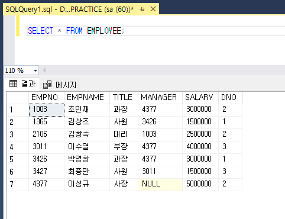The height and width of the screenshot is (219, 285).
Task: Click the SALARY column header
Action: tap(200, 97)
